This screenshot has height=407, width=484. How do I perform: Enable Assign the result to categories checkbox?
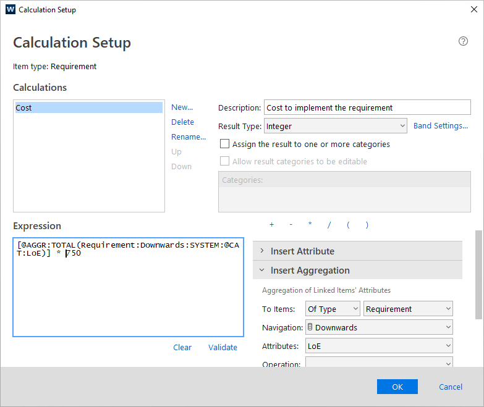pyautogui.click(x=224, y=144)
